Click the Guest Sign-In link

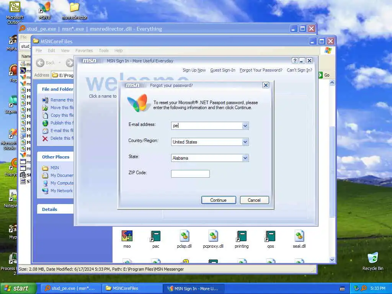223,70
